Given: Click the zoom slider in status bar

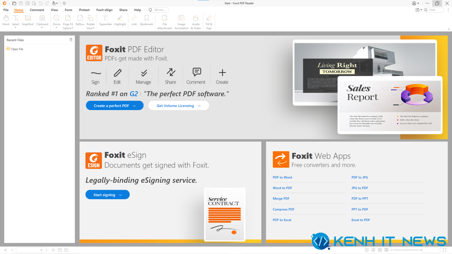Looking at the screenshot, I should click(406, 250).
